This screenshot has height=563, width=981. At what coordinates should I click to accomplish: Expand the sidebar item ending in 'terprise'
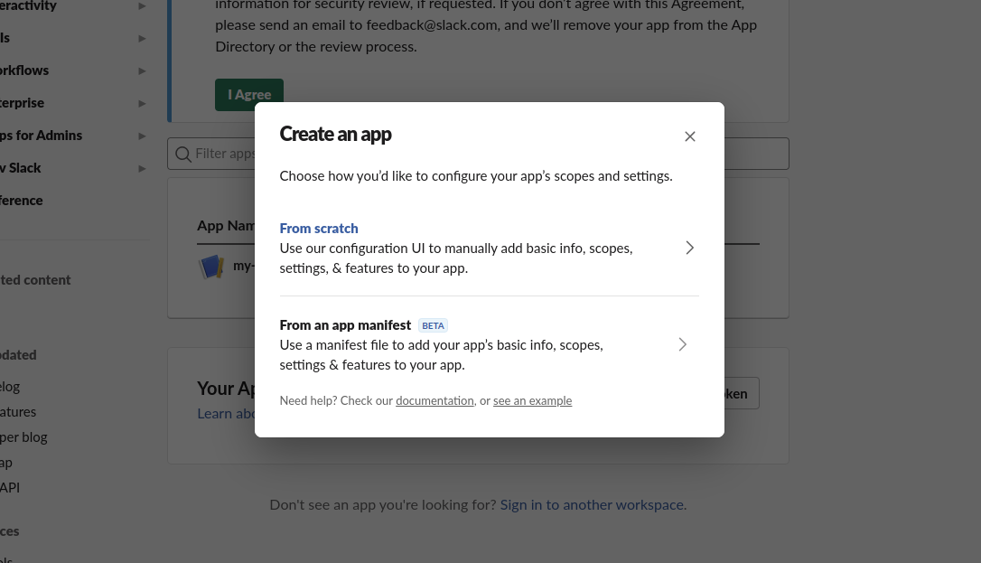click(142, 103)
